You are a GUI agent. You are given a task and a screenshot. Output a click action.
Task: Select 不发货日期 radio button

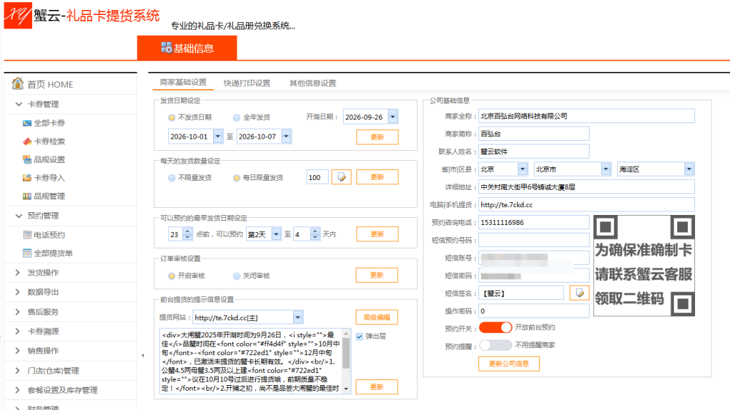[172, 117]
